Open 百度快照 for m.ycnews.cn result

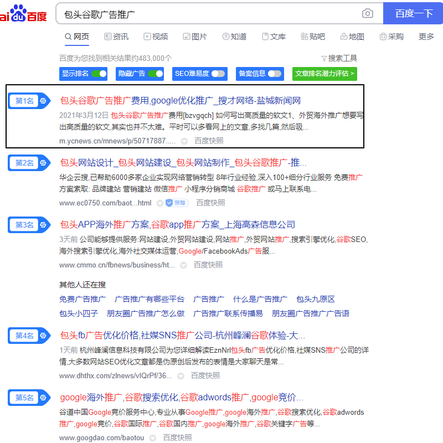coord(209,141)
